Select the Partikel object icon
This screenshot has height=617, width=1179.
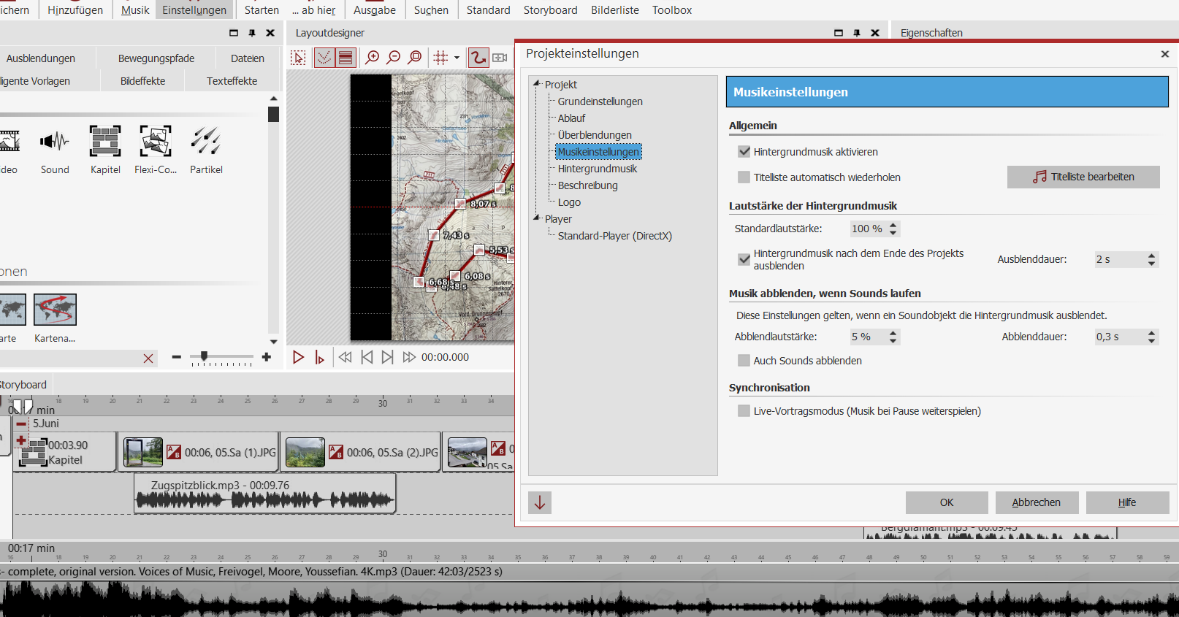coord(206,142)
